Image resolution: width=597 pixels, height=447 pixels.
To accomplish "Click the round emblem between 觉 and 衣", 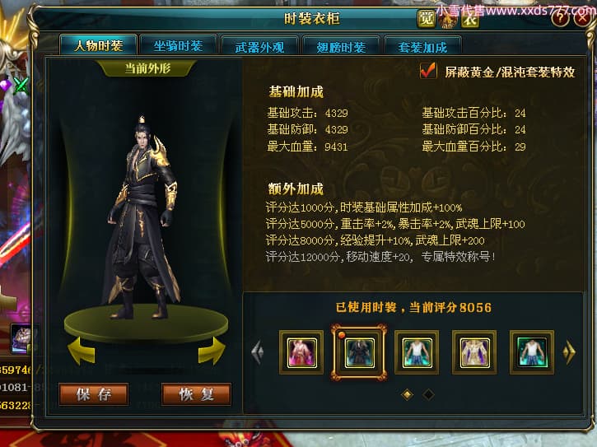I will [x=448, y=20].
